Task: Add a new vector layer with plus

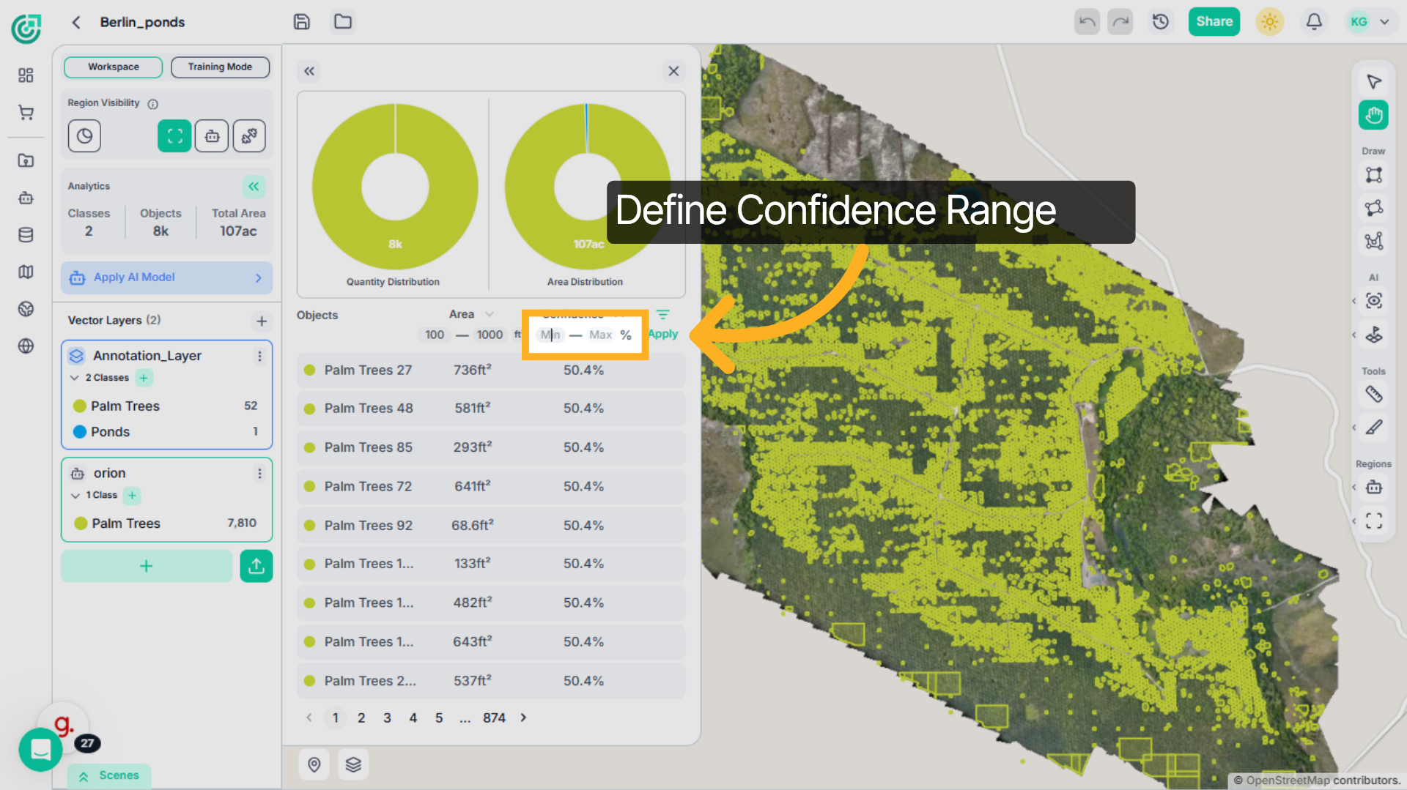Action: [262, 321]
